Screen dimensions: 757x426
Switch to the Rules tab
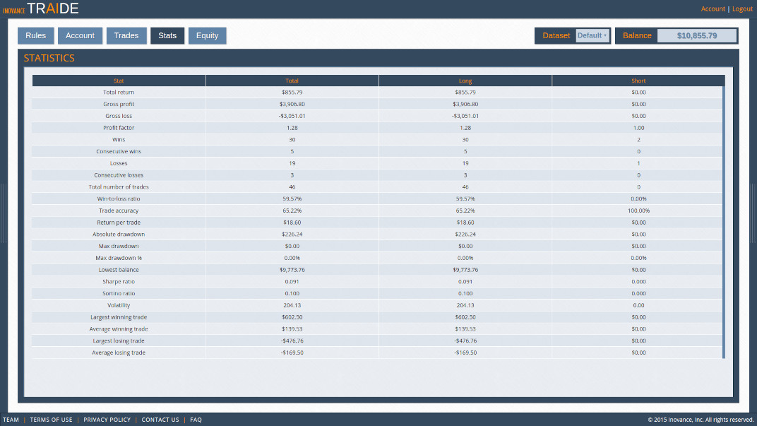(35, 35)
